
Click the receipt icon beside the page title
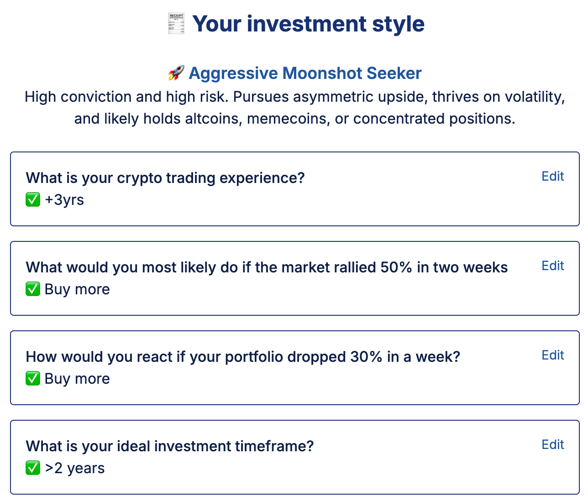pyautogui.click(x=176, y=24)
